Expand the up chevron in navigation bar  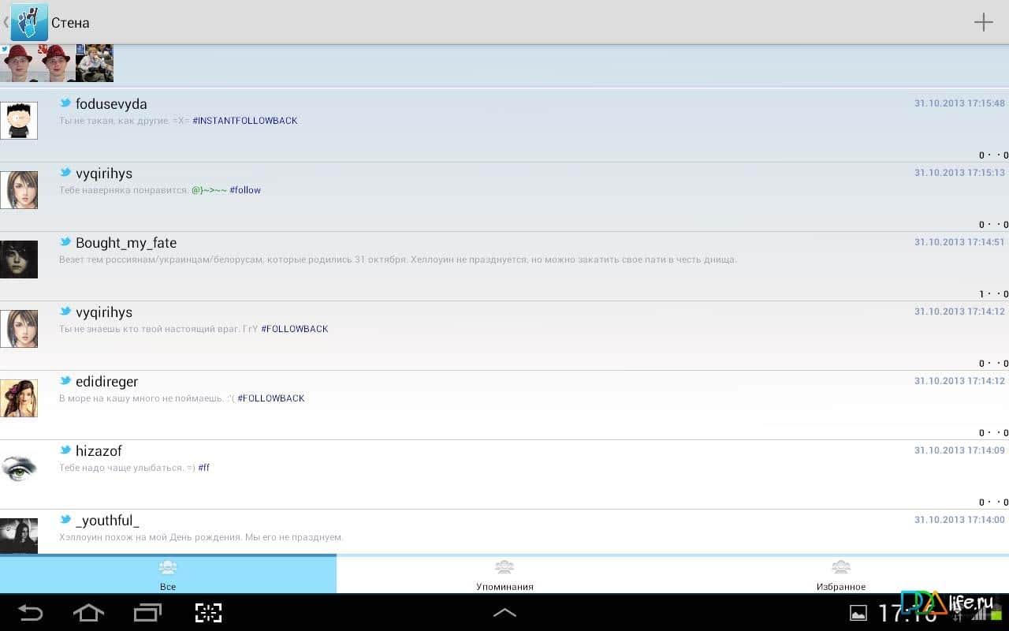click(504, 613)
